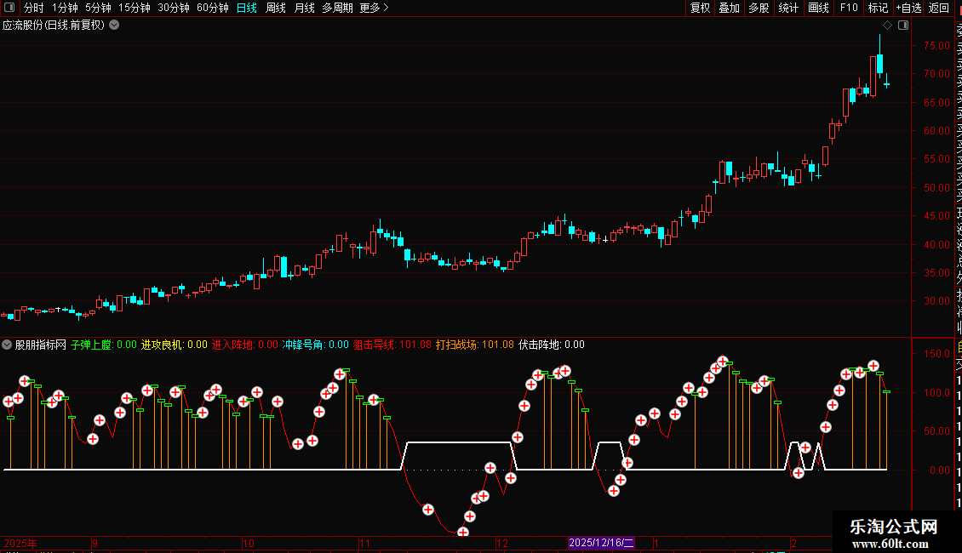Click the 返回 back button
Image resolution: width=962 pixels, height=553 pixels.
tap(939, 8)
